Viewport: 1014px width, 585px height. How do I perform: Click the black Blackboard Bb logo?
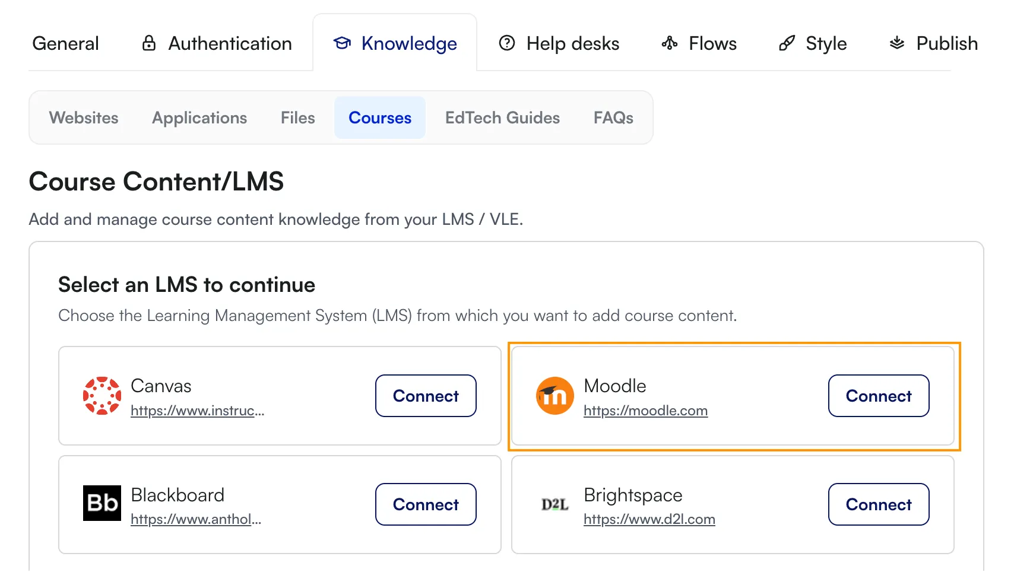102,503
